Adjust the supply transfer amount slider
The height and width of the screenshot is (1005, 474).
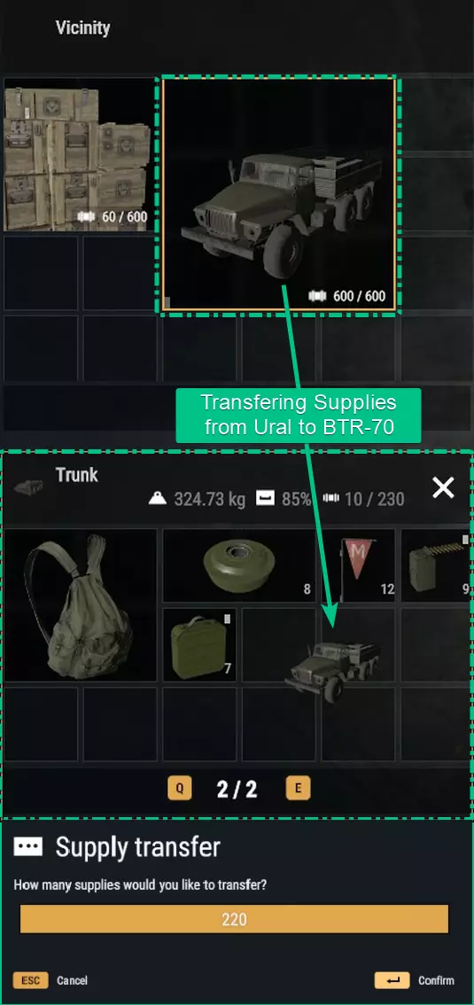(235, 919)
